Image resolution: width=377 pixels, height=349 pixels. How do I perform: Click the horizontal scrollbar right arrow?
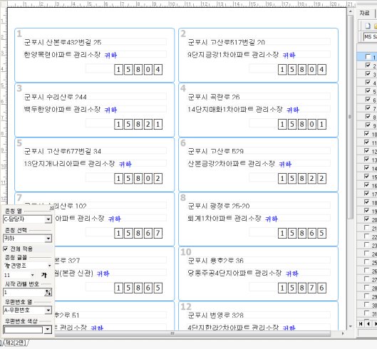(343, 333)
